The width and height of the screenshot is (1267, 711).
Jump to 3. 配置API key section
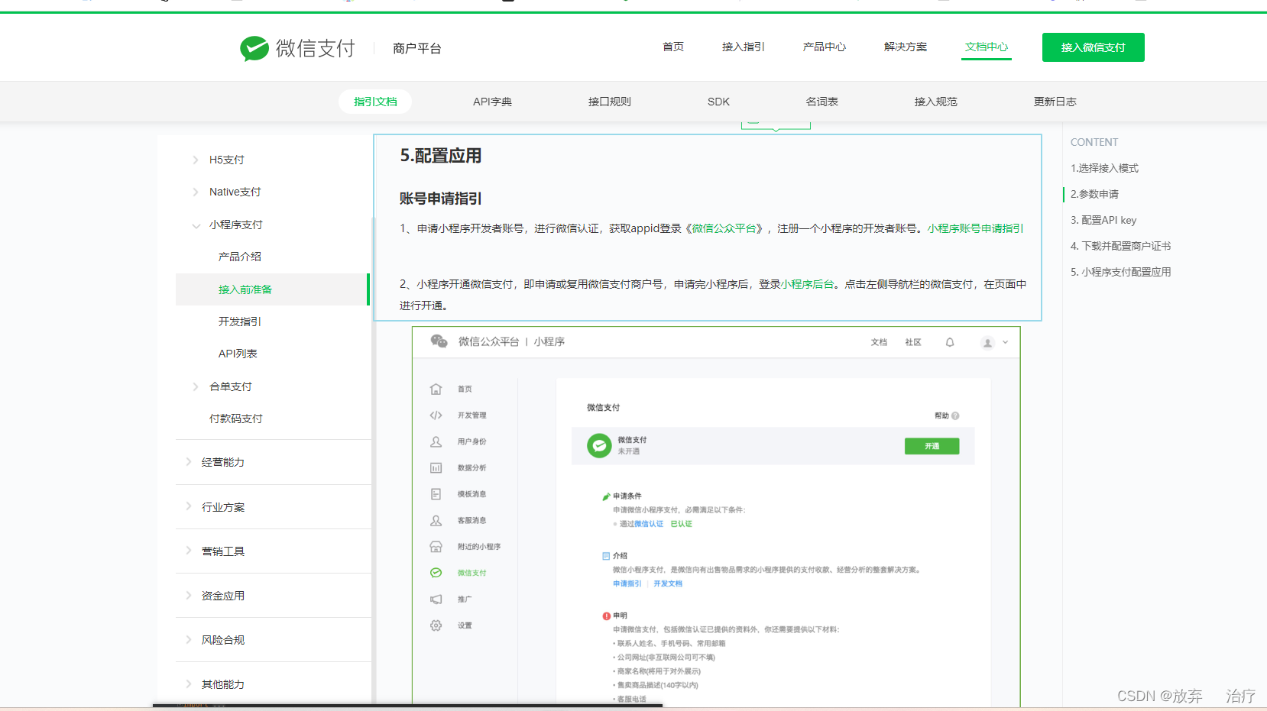(x=1103, y=220)
